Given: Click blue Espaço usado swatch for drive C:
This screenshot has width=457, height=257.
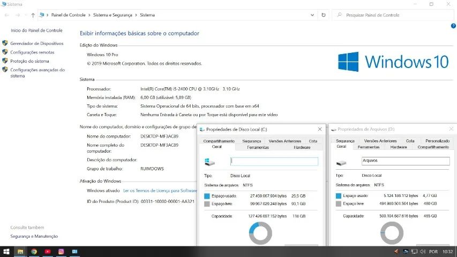Looking at the screenshot, I should pos(207,196).
